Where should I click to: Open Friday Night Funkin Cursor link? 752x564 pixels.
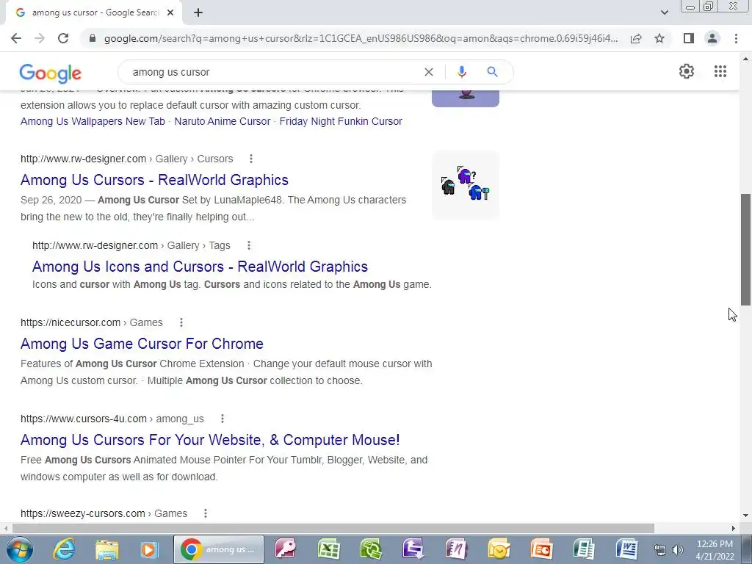click(341, 121)
